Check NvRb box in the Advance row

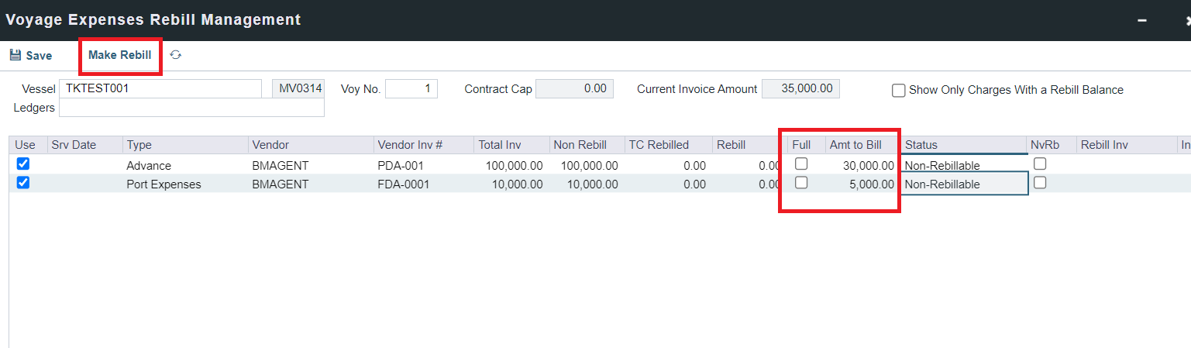pos(1040,164)
